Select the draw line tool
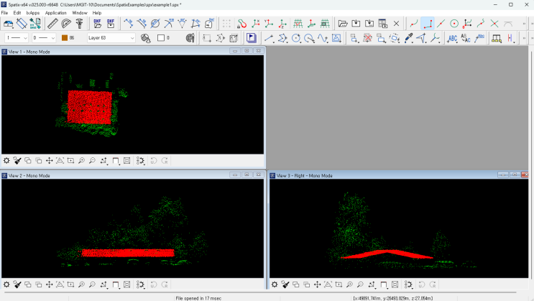 pos(269,38)
